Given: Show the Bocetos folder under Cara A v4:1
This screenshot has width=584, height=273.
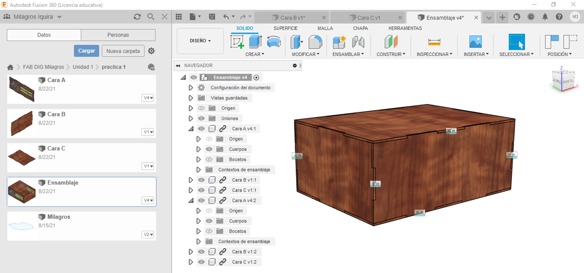Looking at the screenshot, I should pos(209,160).
